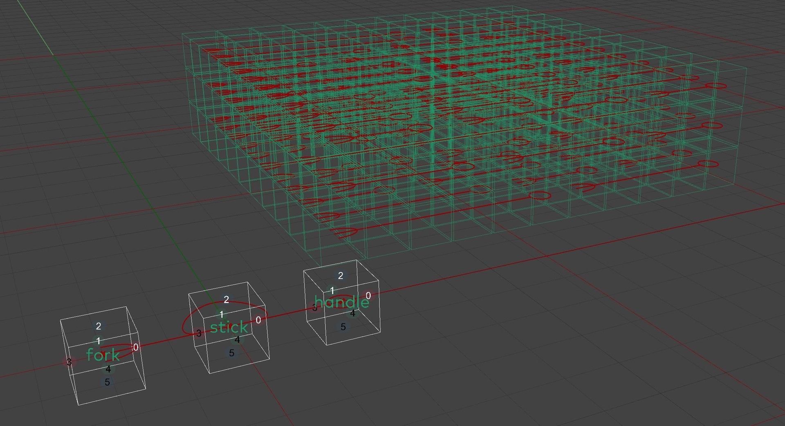Choose socket marker 4 on the handle cube
785x426 pixels.
click(352, 313)
